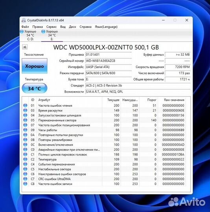Screen dimensions: 210x212
Task: Select the Часы работы attribute text
Action: click(48, 130)
